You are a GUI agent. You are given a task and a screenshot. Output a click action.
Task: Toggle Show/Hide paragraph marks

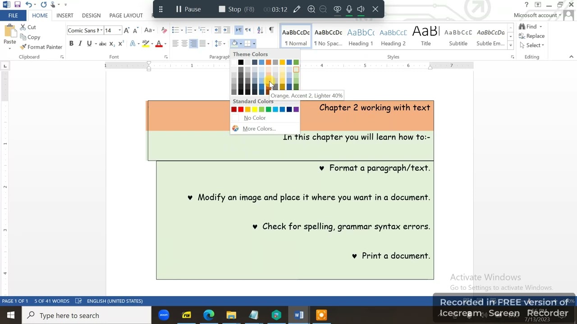[271, 30]
